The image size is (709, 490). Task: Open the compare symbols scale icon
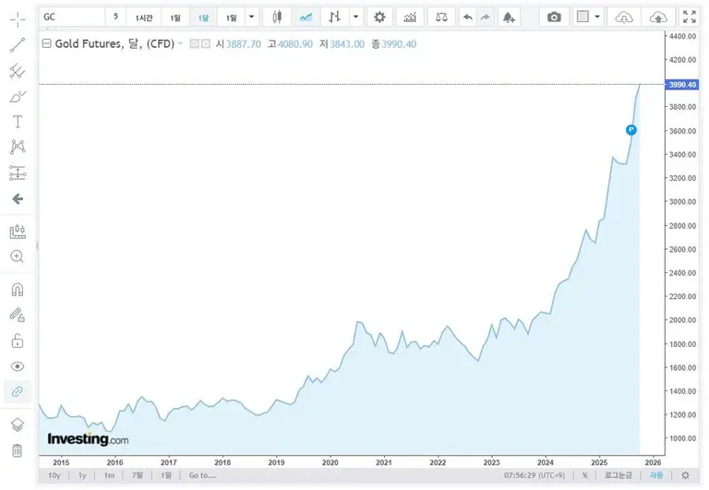(442, 17)
